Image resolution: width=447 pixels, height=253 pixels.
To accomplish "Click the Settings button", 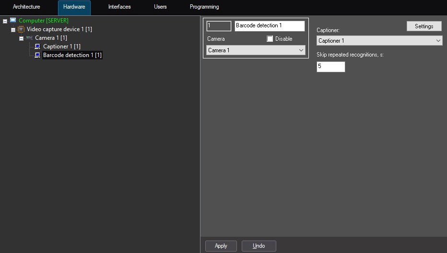I will pyautogui.click(x=424, y=26).
